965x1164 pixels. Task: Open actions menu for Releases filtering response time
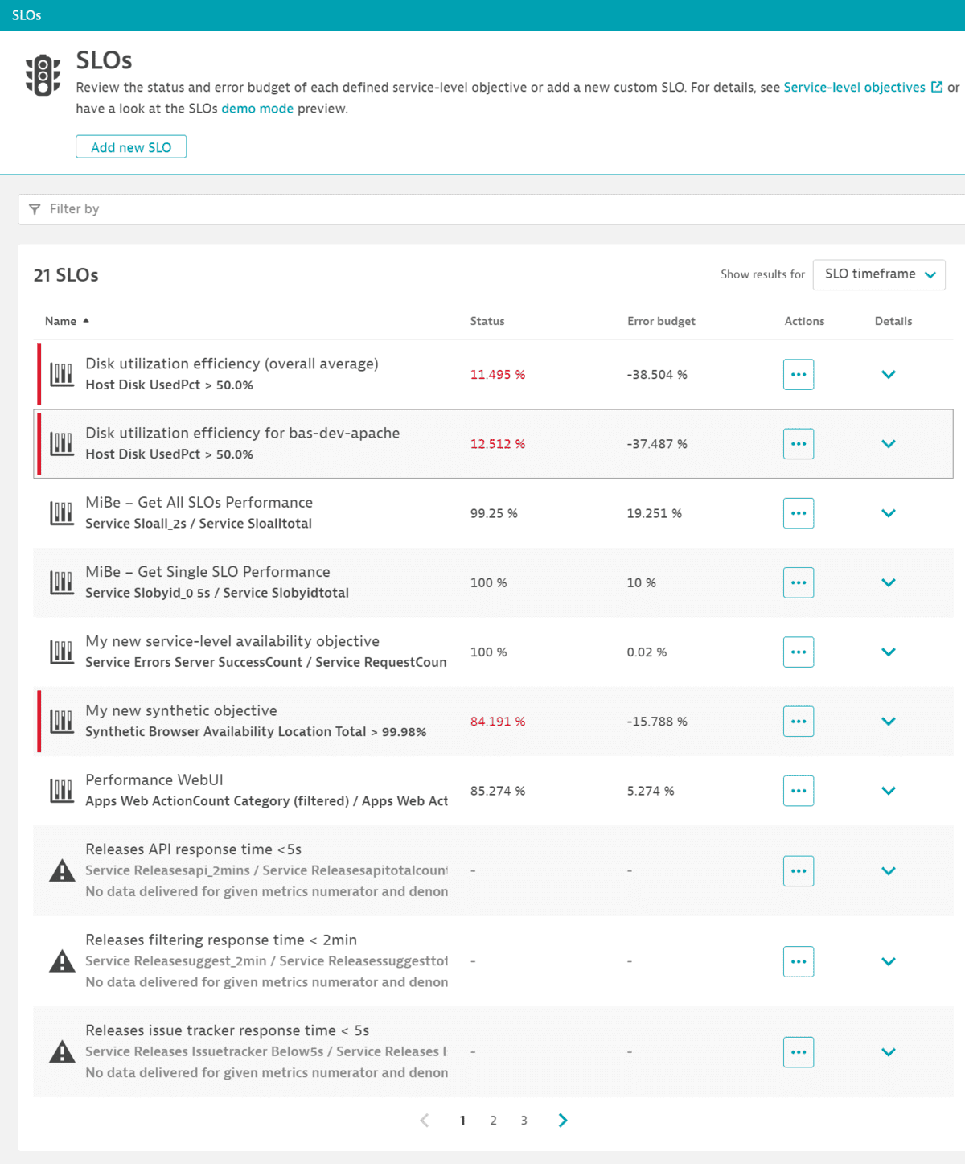[x=799, y=961]
